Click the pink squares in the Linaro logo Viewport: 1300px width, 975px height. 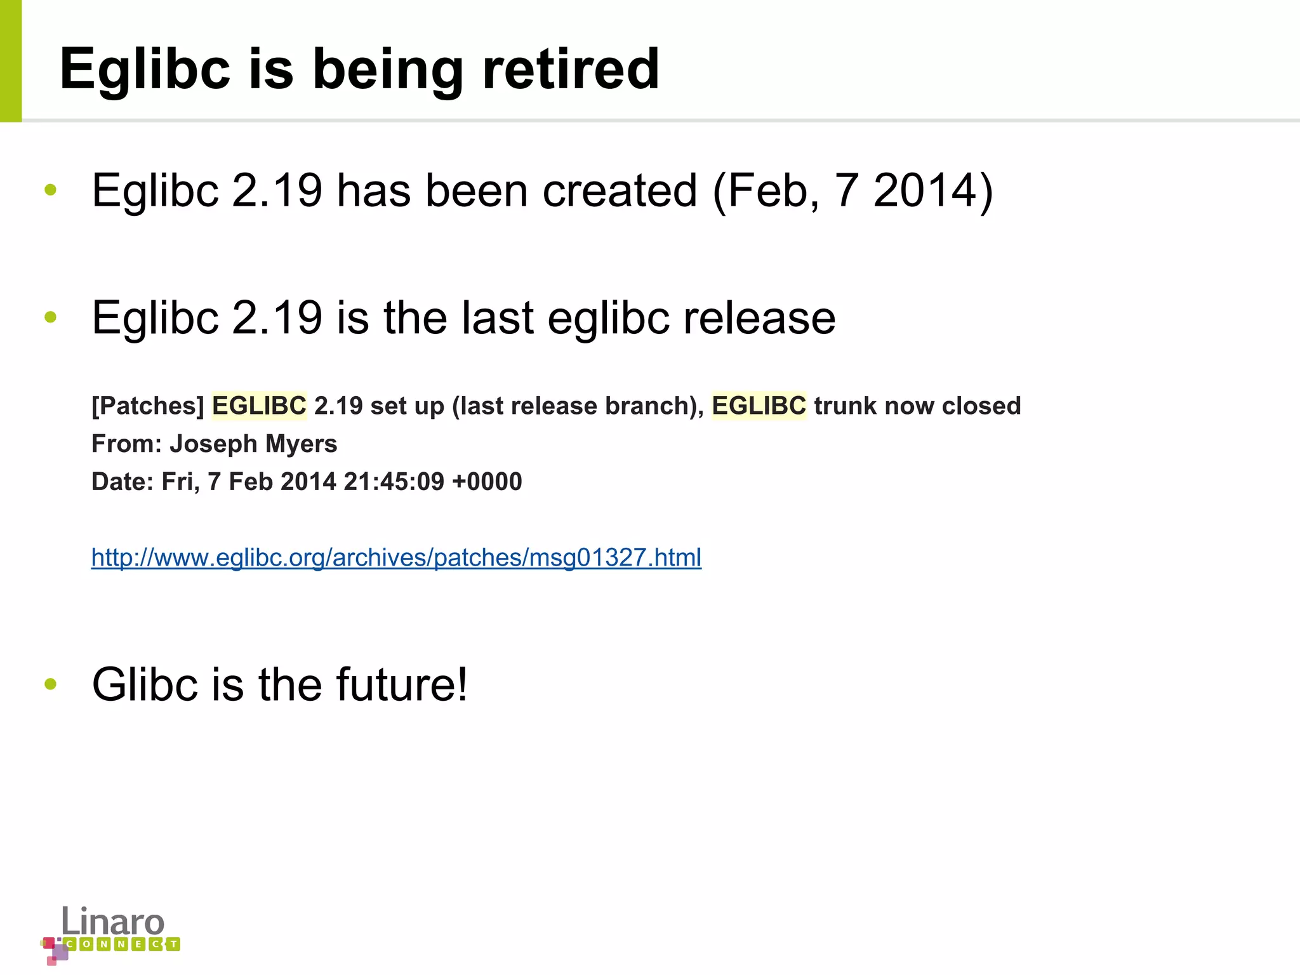[55, 950]
